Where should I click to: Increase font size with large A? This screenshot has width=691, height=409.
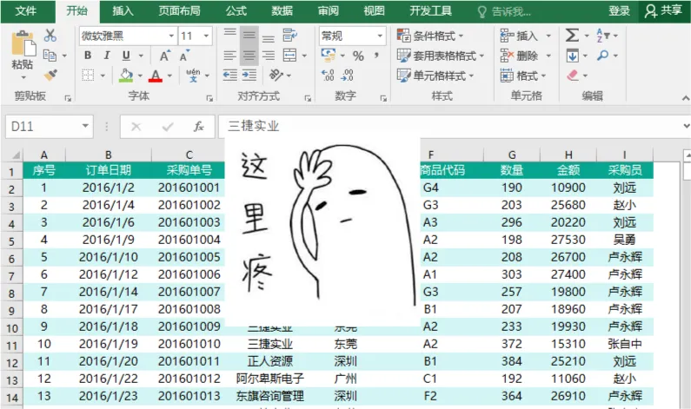coord(164,56)
